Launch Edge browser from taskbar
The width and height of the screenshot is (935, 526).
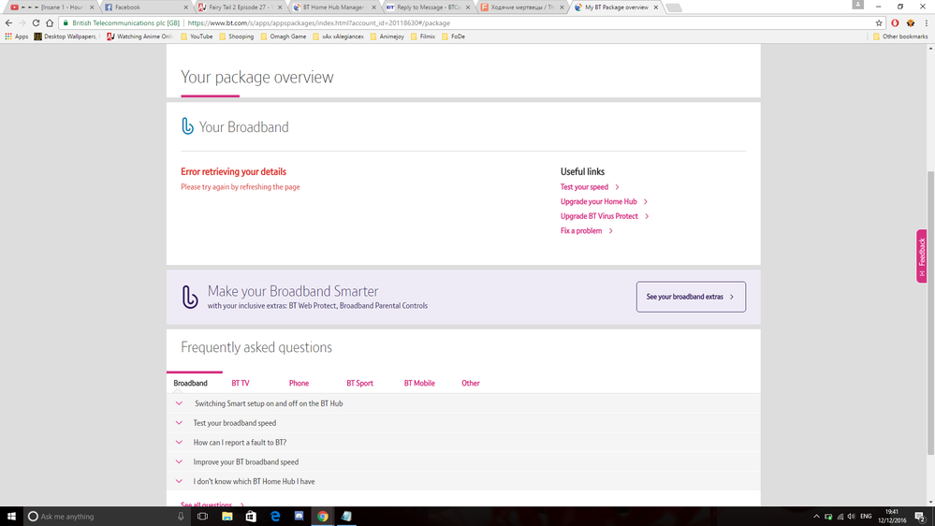coord(275,517)
